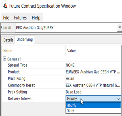
Task: Click the Product value EUR/EEX Austrian Gas
Action: [93, 72]
